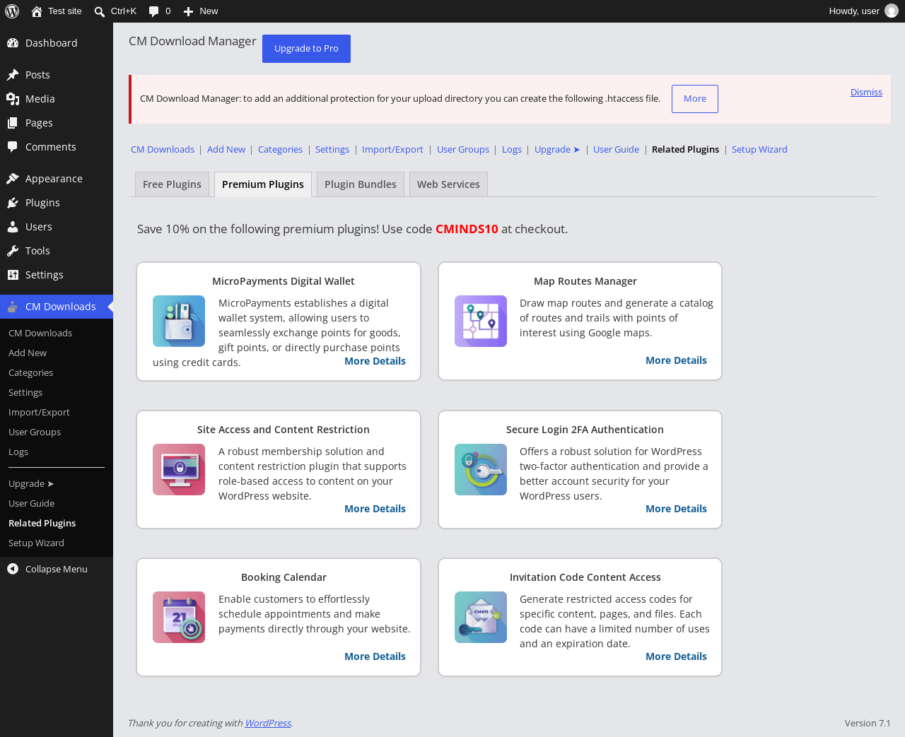Click the Secure Login 2FA key thumbnail
Viewport: 905px width, 737px height.
pyautogui.click(x=481, y=469)
